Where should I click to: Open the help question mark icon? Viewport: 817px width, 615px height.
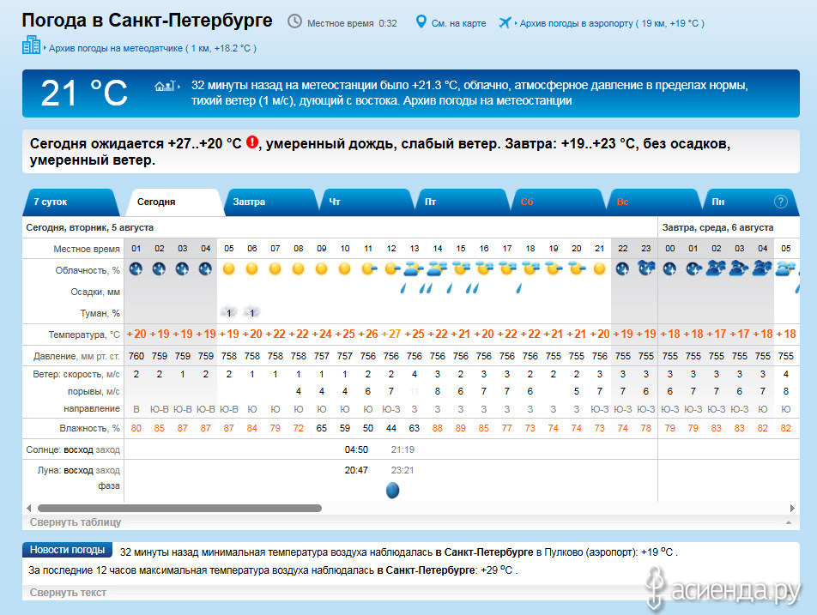(x=781, y=202)
